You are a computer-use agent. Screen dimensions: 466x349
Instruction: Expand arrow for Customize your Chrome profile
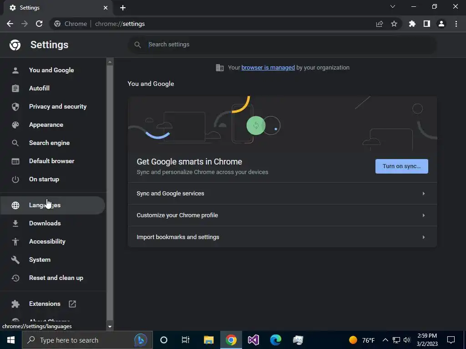(424, 215)
